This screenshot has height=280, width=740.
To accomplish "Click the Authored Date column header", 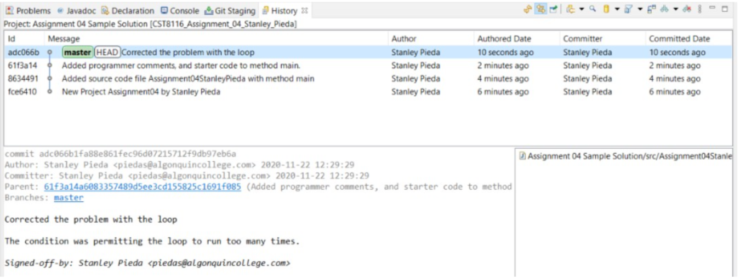I will [516, 39].
